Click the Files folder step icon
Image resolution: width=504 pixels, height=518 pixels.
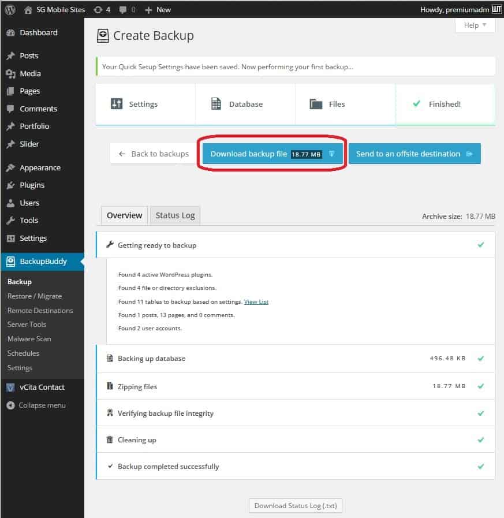(x=316, y=104)
